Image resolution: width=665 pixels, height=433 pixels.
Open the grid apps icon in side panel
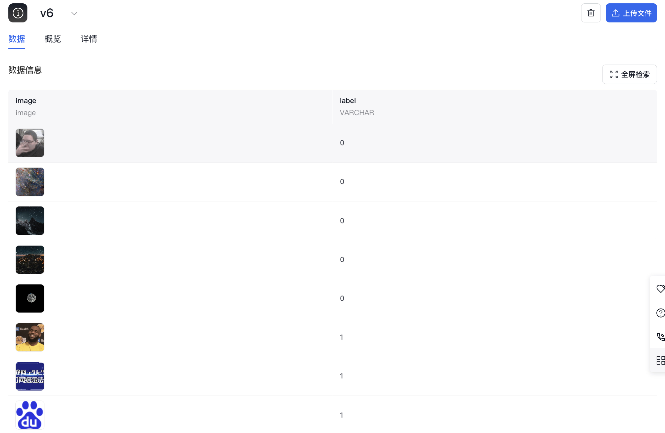pyautogui.click(x=660, y=360)
